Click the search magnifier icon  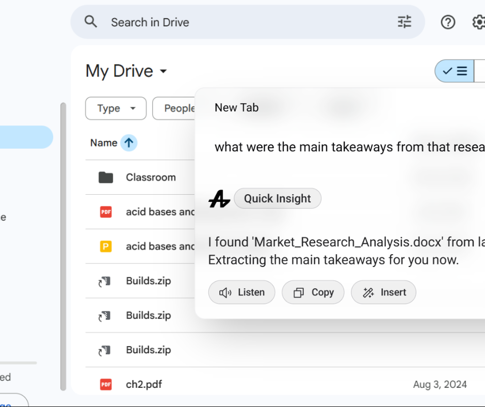pyautogui.click(x=91, y=22)
